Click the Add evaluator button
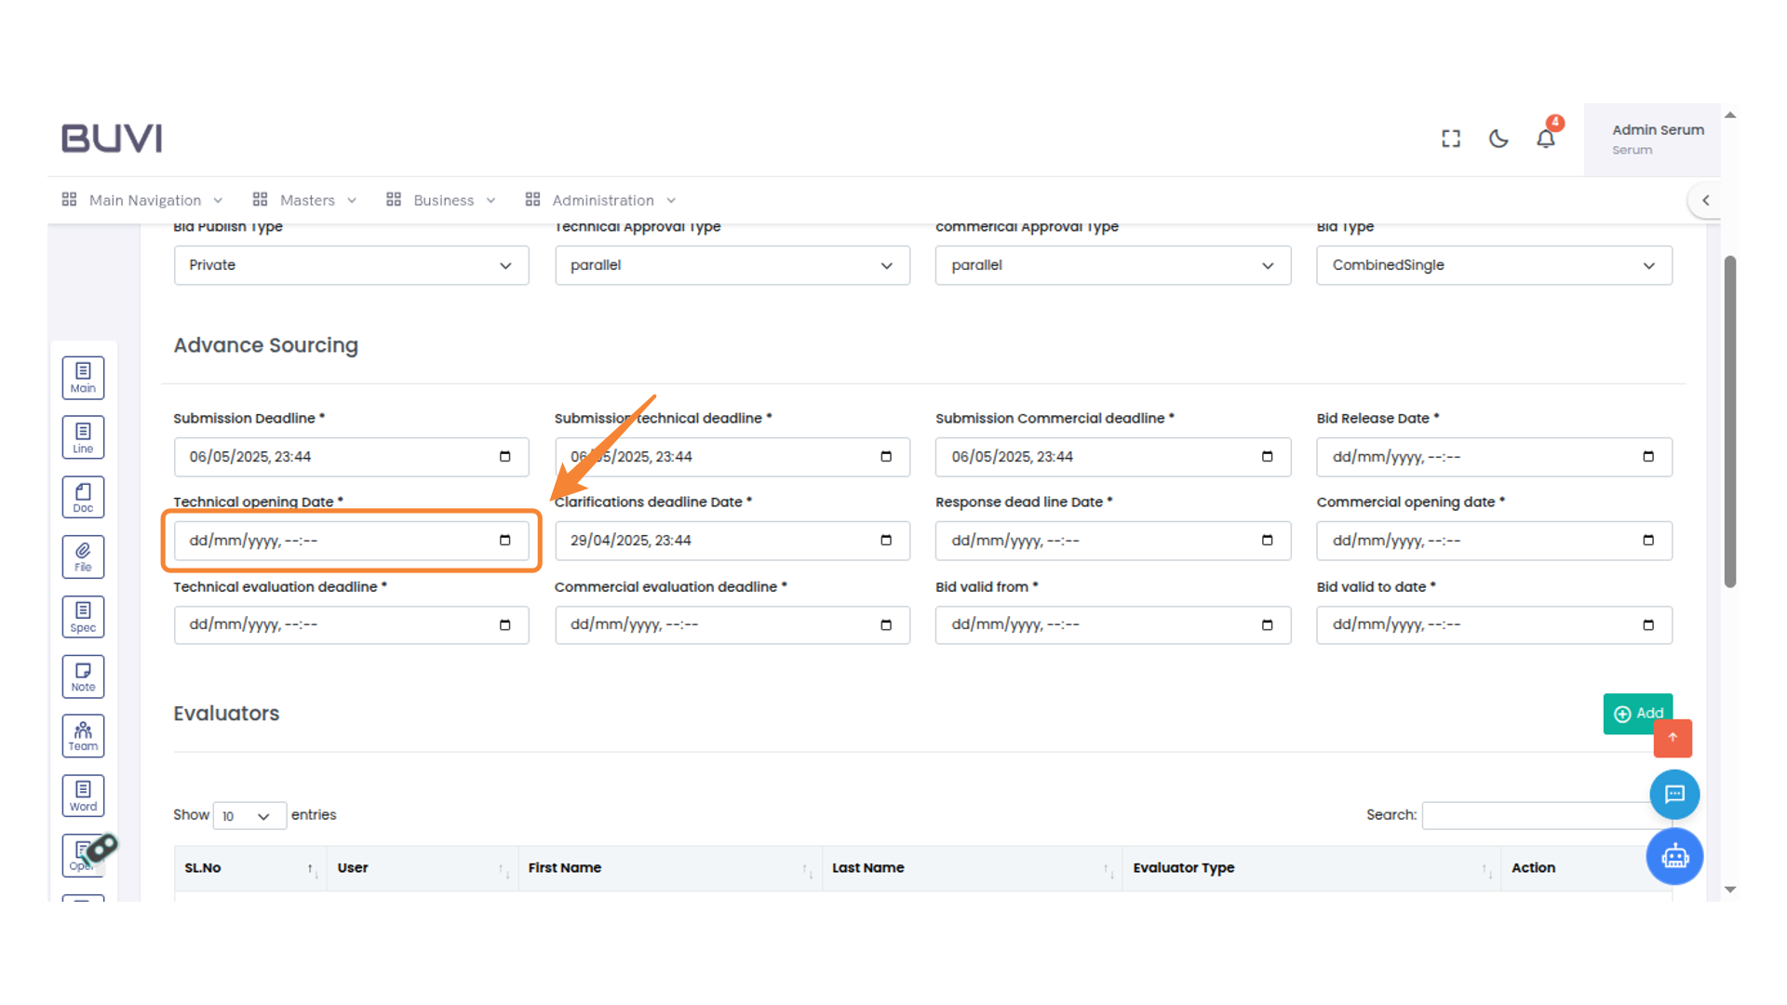Screen dimensions: 1787x1005 (1633, 713)
